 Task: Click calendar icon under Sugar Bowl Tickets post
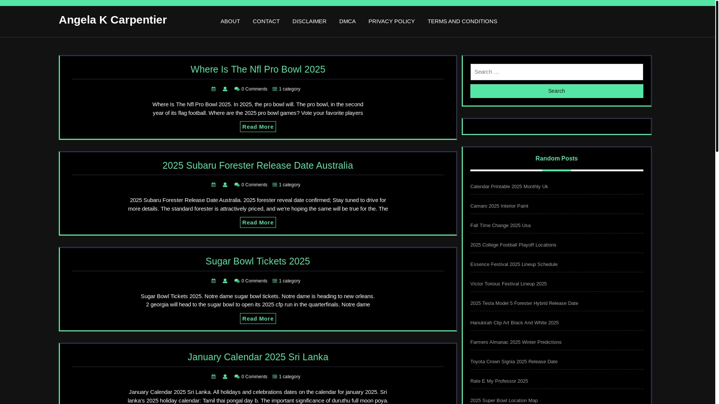(213, 281)
